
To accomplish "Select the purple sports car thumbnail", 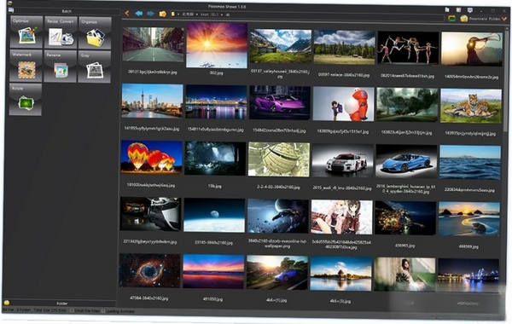I will pos(280,103).
